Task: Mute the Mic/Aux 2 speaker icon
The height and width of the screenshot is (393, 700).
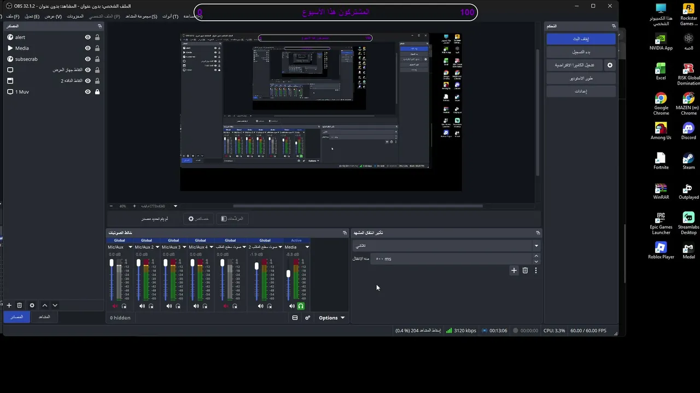Action: (142, 306)
